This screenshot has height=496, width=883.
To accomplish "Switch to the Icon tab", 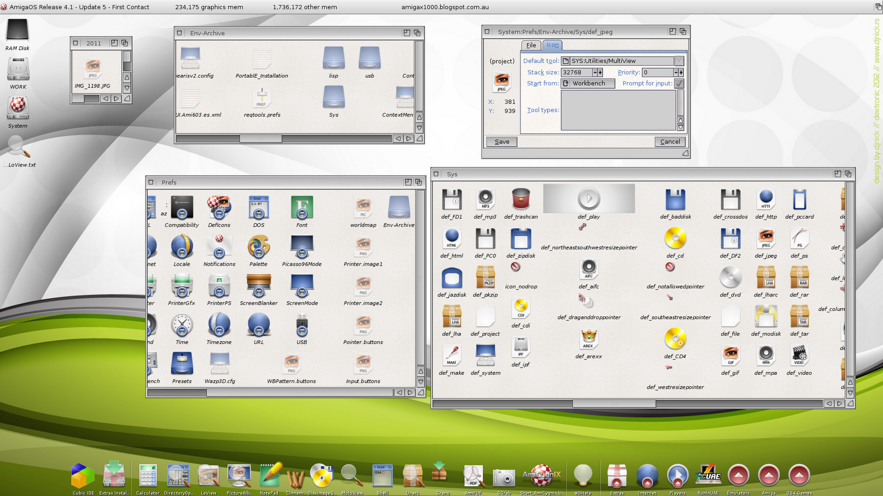I will (x=552, y=45).
